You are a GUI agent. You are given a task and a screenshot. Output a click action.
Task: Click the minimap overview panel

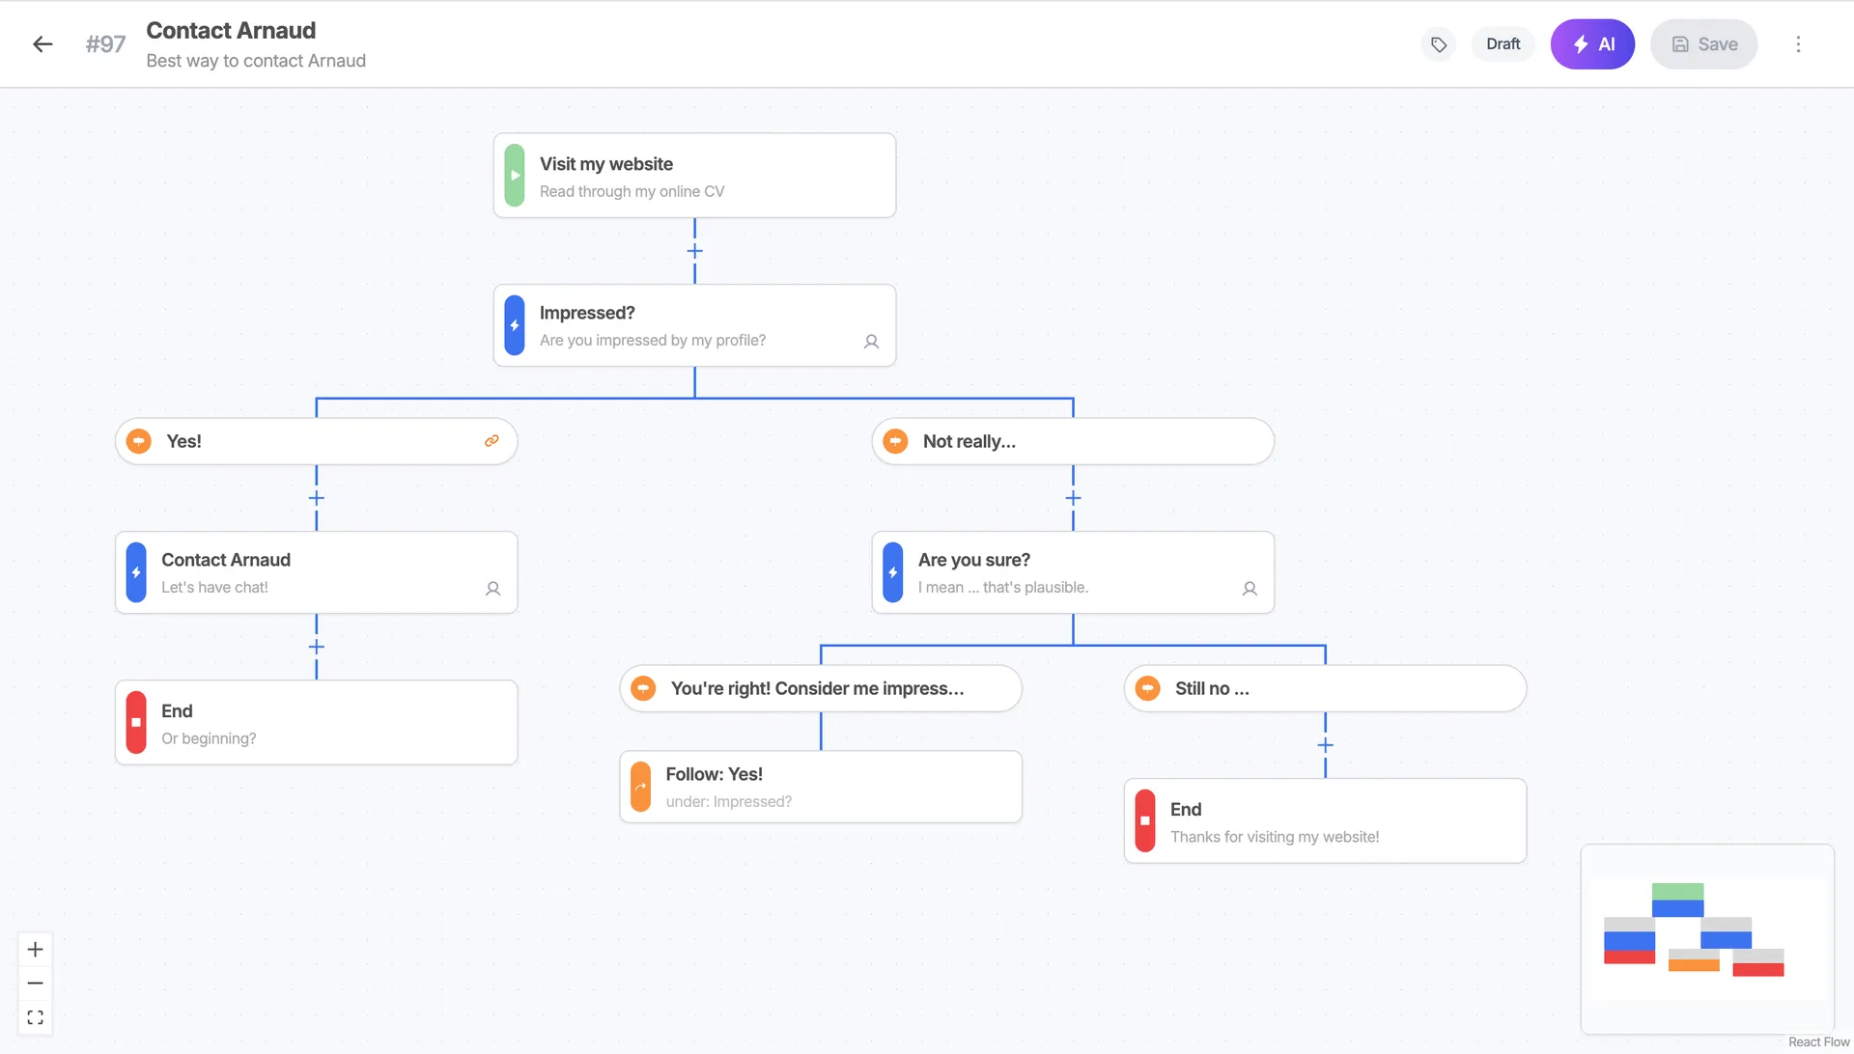click(x=1707, y=939)
